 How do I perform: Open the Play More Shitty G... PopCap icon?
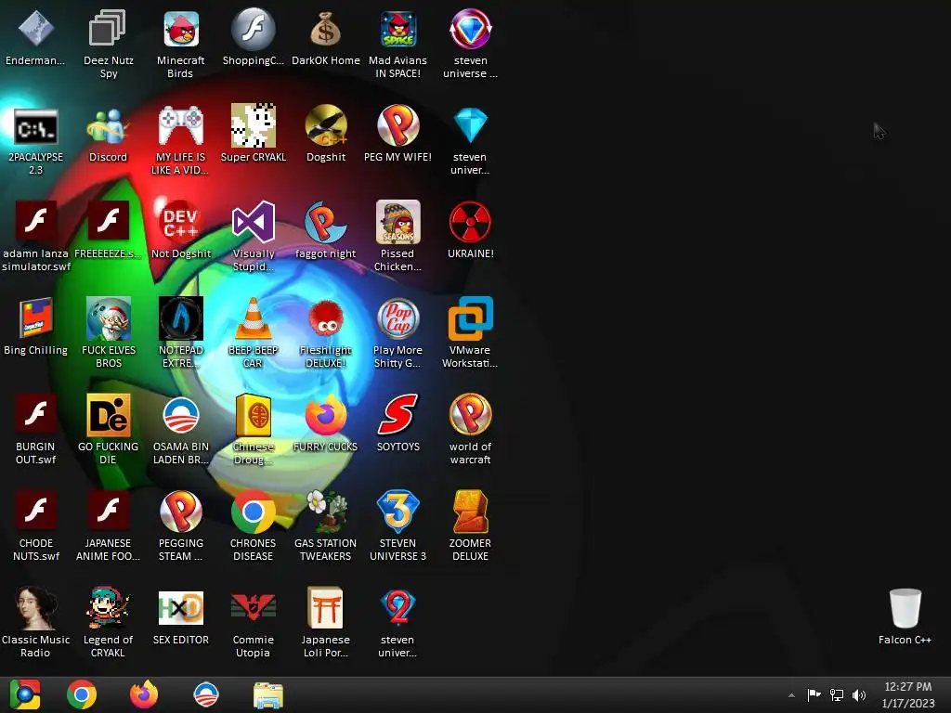tap(397, 318)
